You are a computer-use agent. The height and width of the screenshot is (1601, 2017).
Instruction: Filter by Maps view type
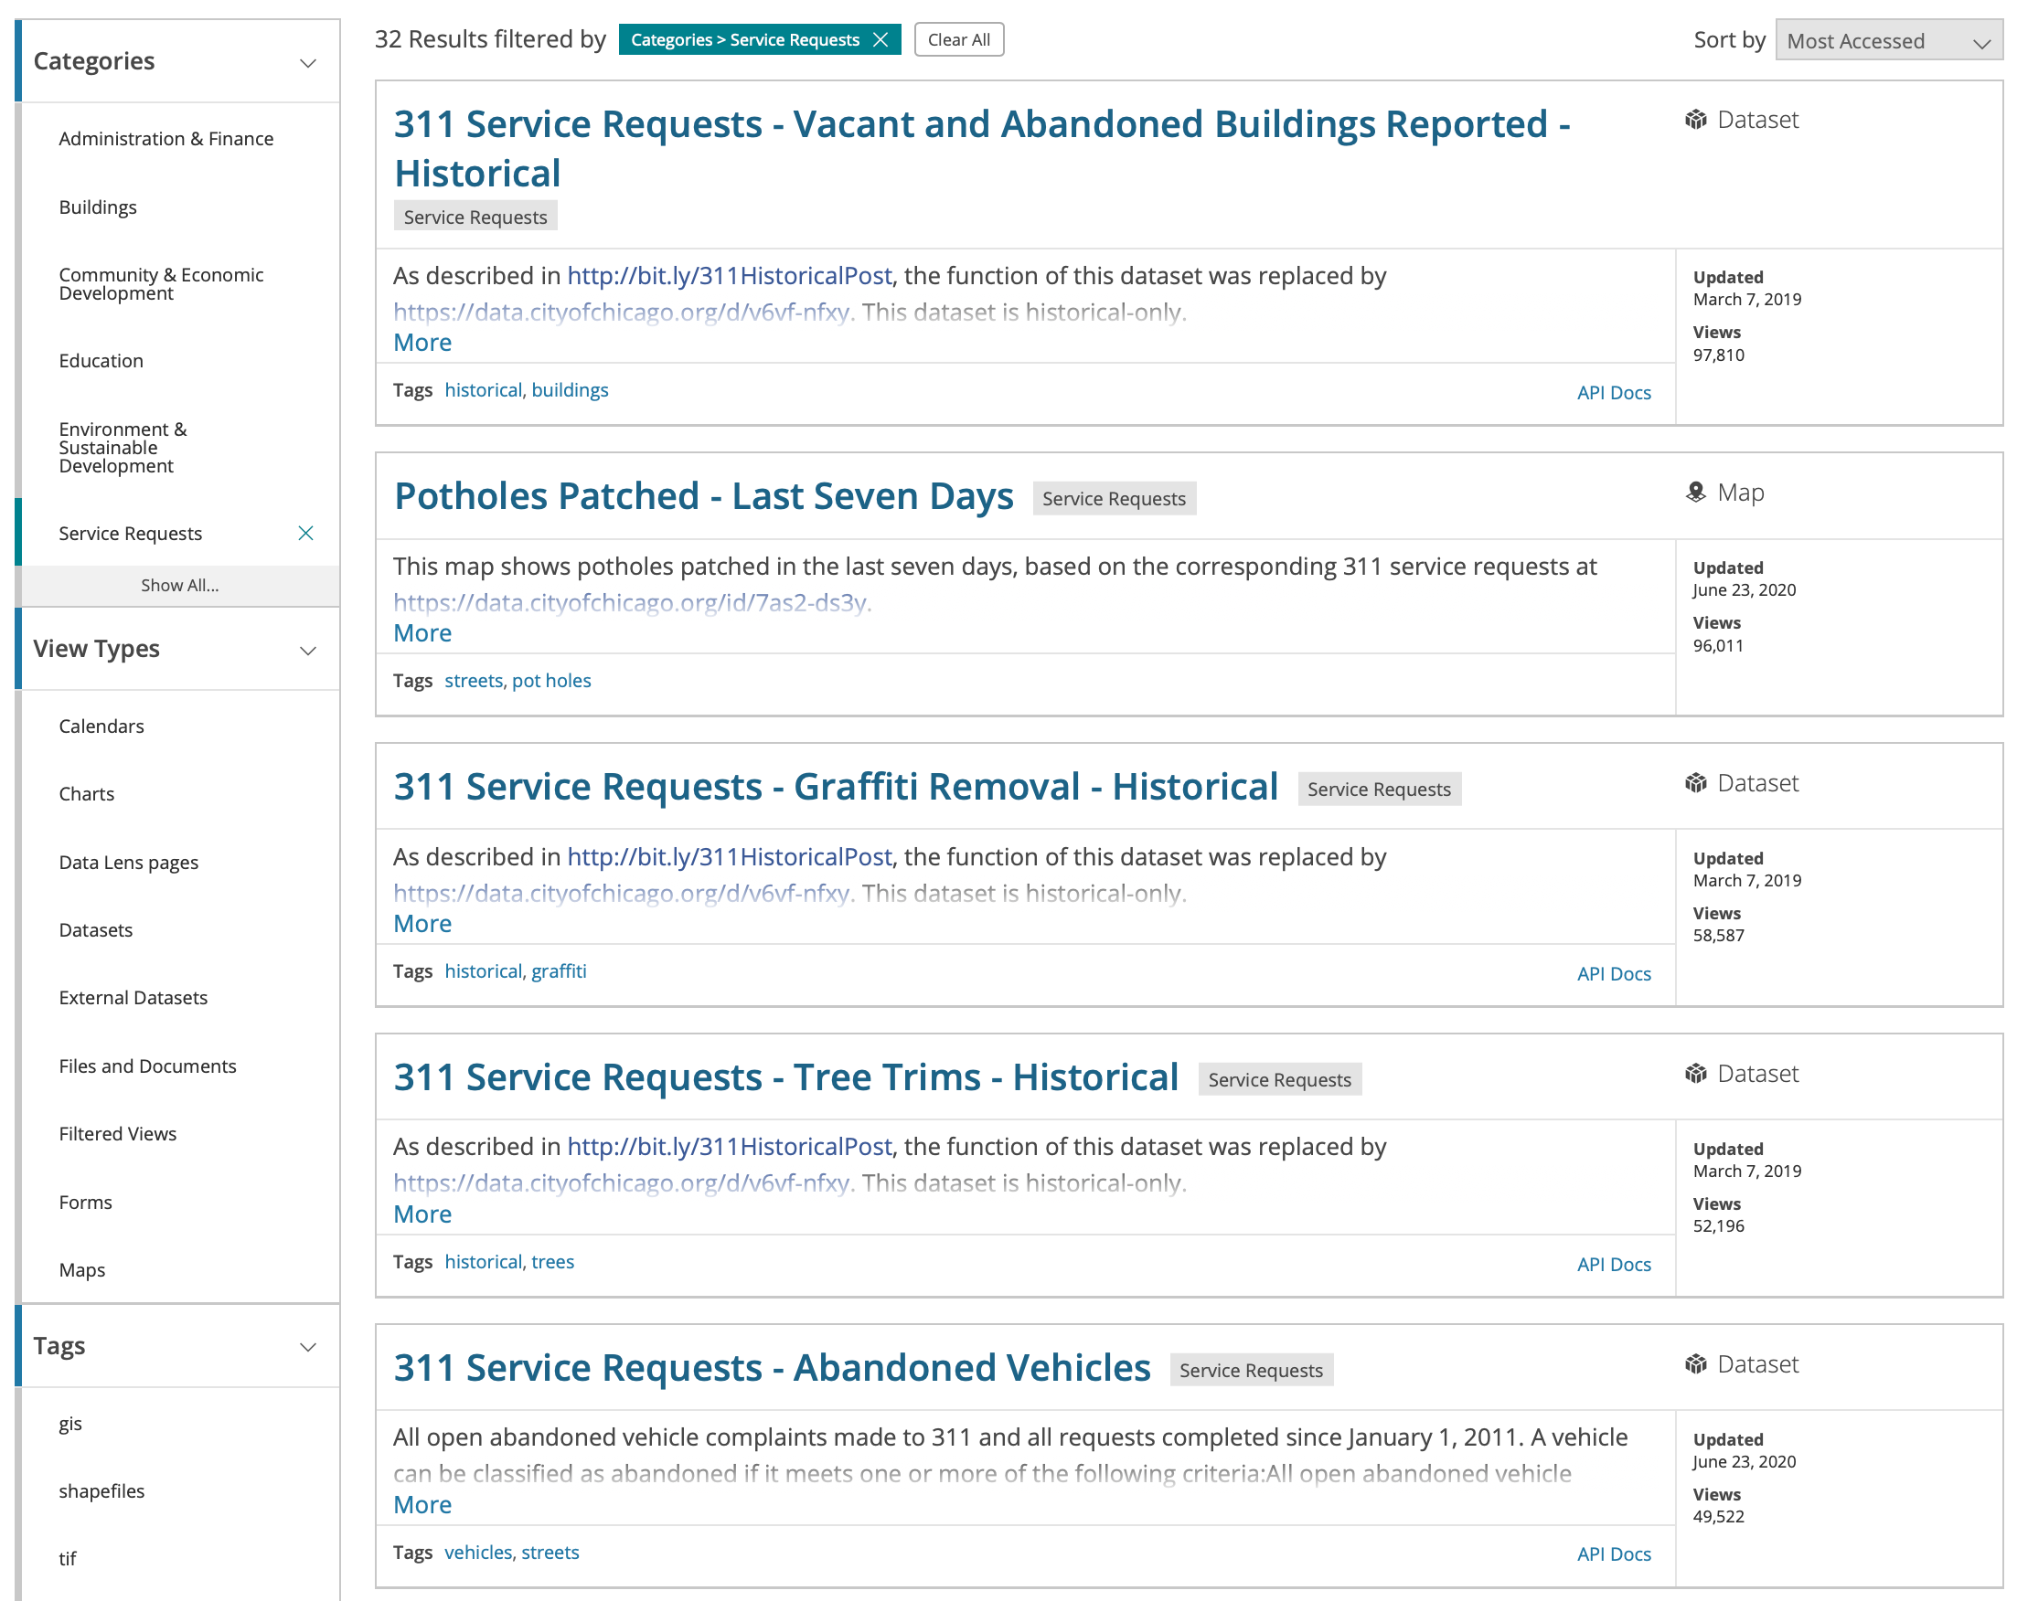(82, 1270)
